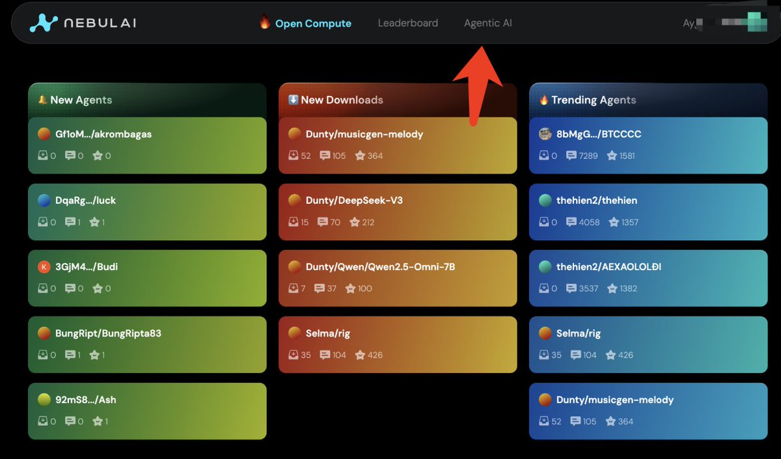Open the Gf1oM.../akrombagas agent link
Screen dimensions: 781x459
tap(103, 134)
